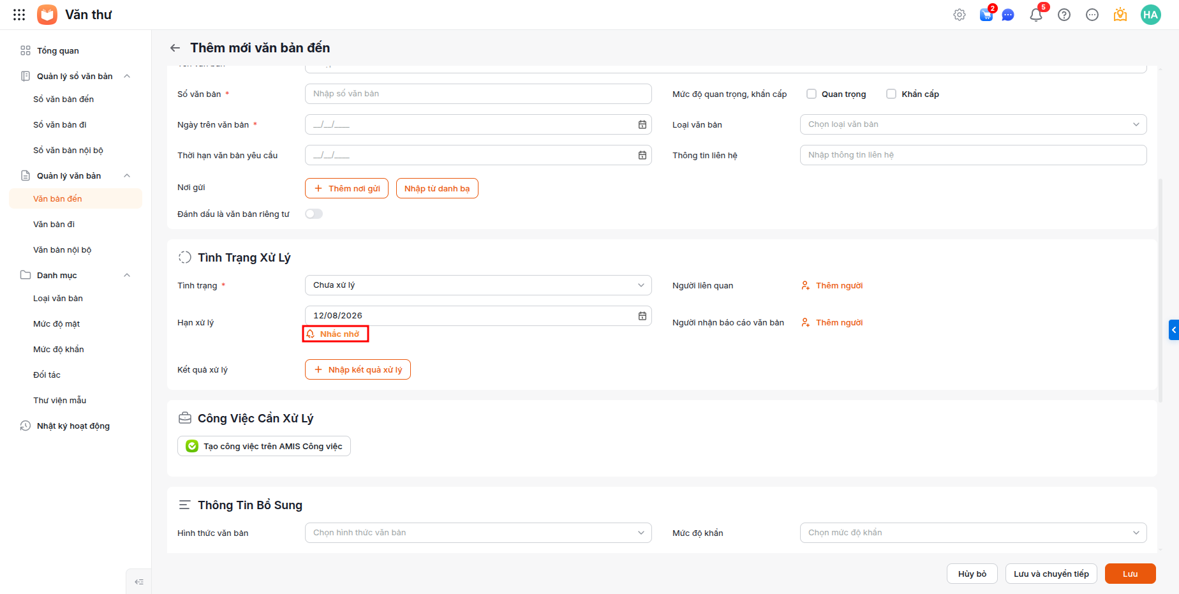Viewport: 1179px width, 594px height.
Task: Click Lưu và chuyển tiếp button
Action: [x=1051, y=574]
